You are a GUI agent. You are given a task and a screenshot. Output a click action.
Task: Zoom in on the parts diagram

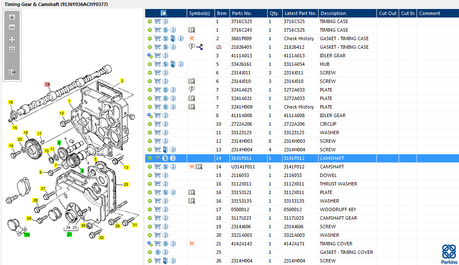tap(12, 18)
